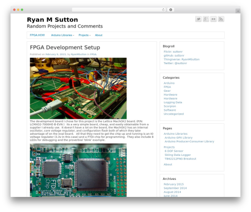251x212 pixels.
Task: Open the Projects page in sidebar
Action: click(169, 147)
